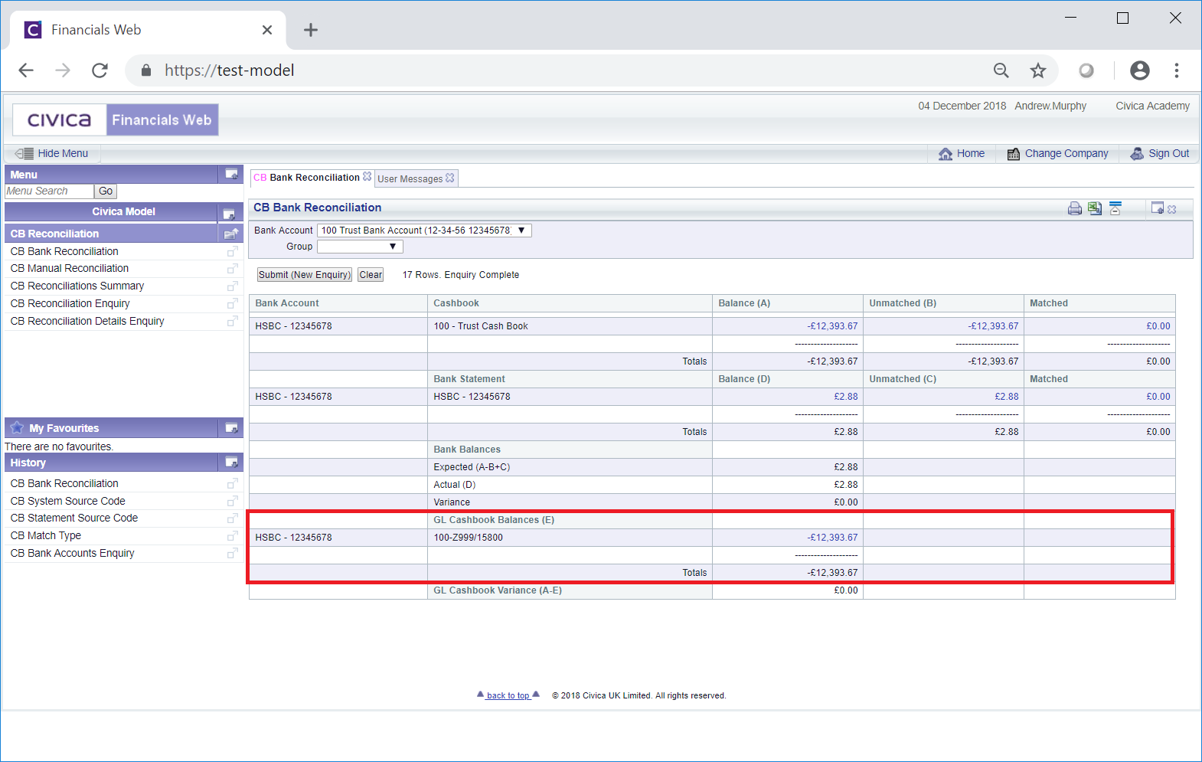This screenshot has height=762, width=1202.
Task: Close the User Messages tab
Action: pos(450,178)
